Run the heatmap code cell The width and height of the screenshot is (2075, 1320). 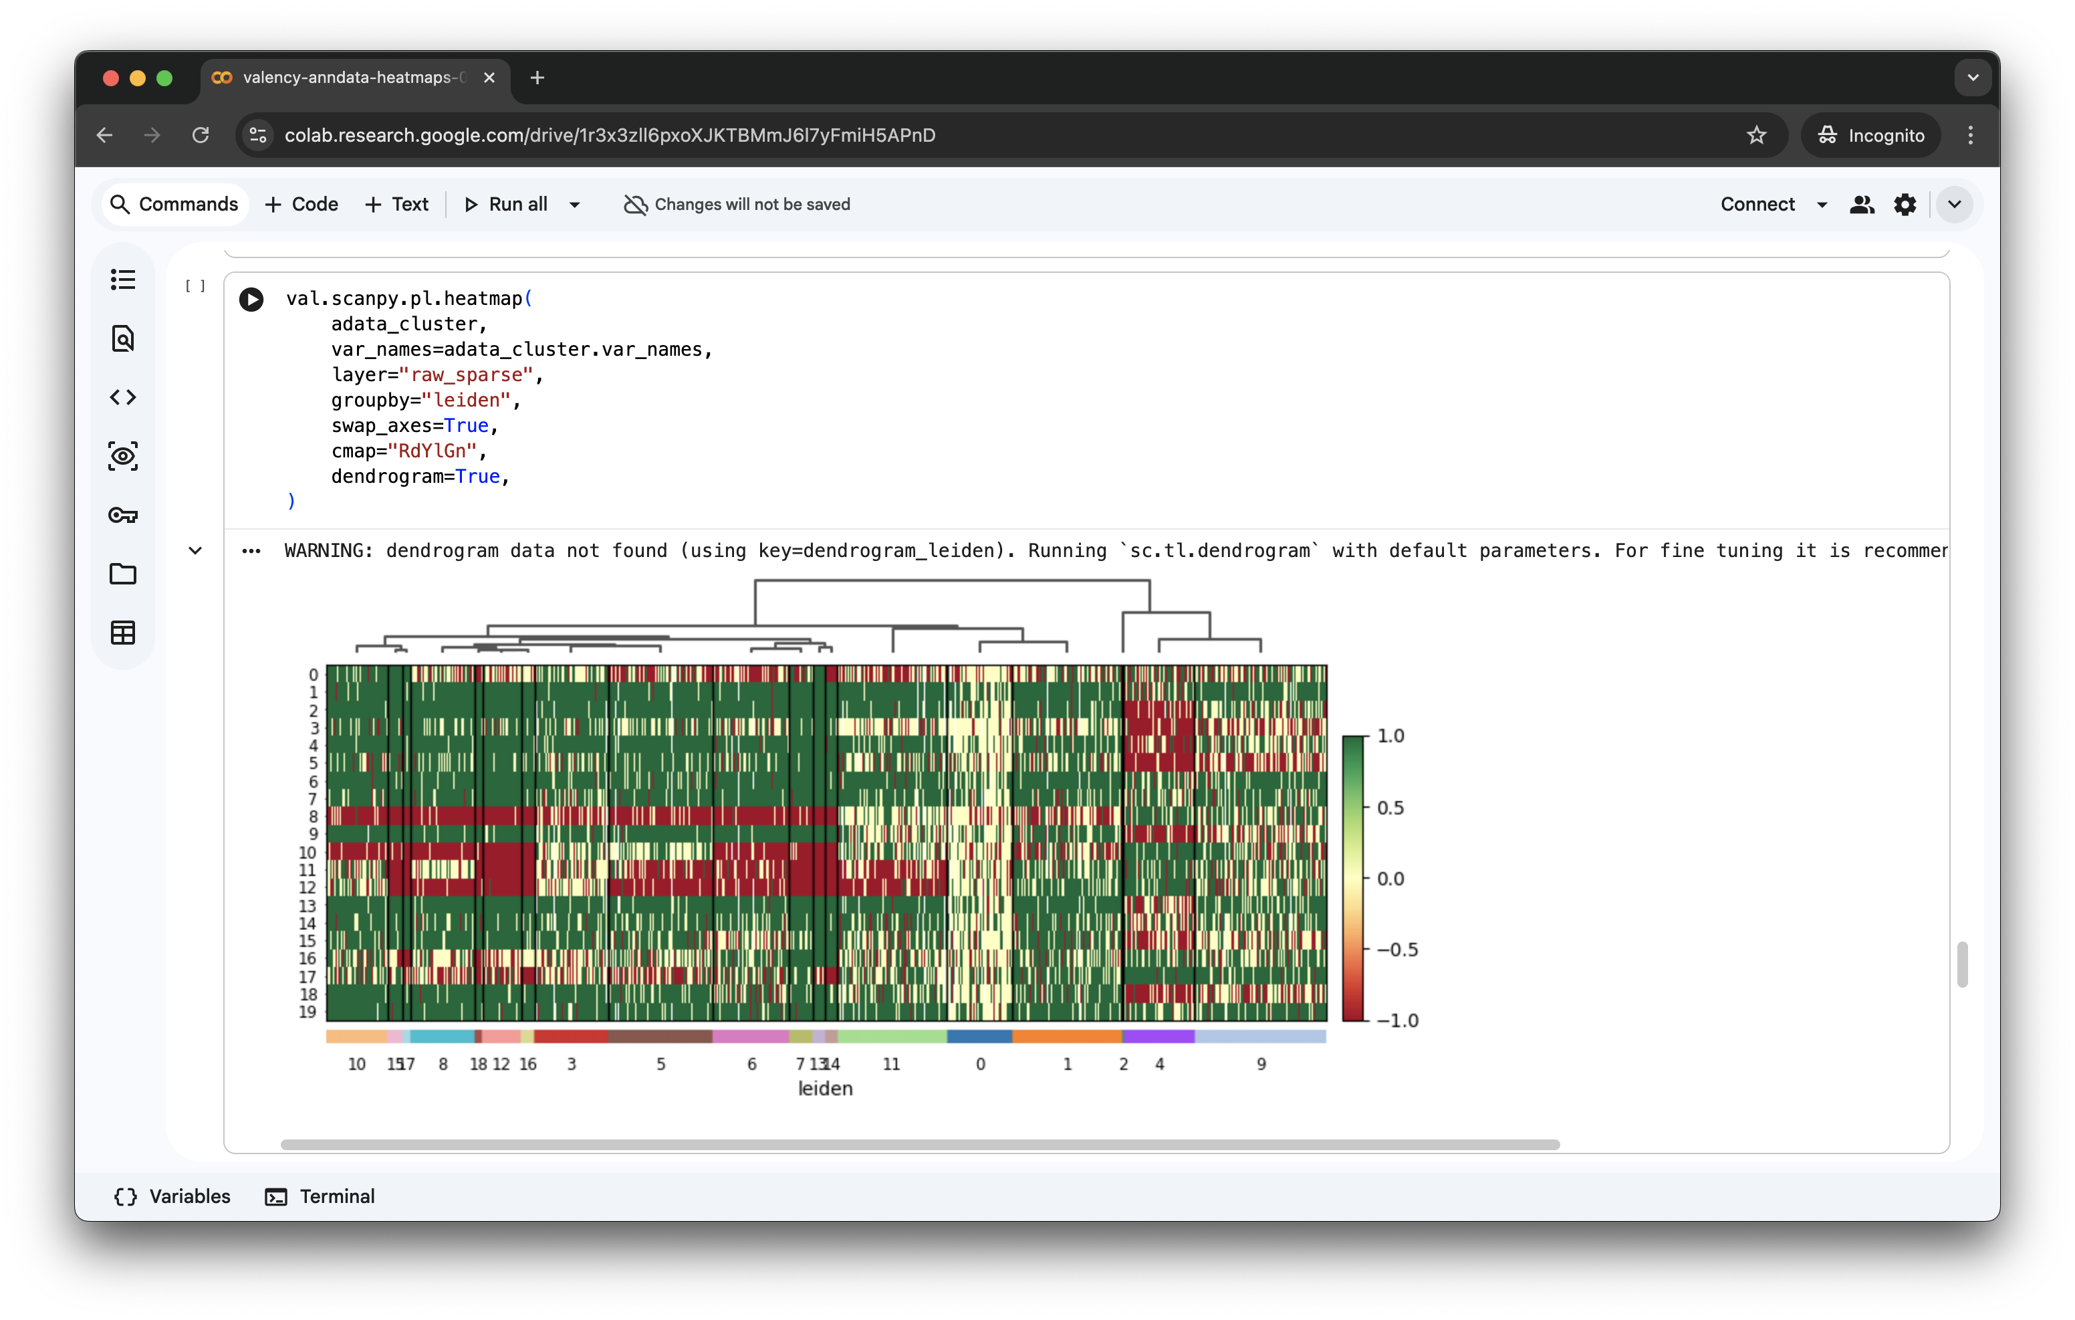(x=251, y=299)
